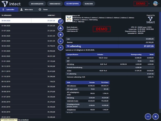Open the user avatar menu
Viewport: 161px width, 121px height.
tap(155, 4)
